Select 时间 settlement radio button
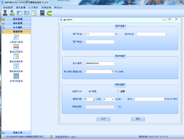The height and width of the screenshot is (139, 184). point(90,91)
